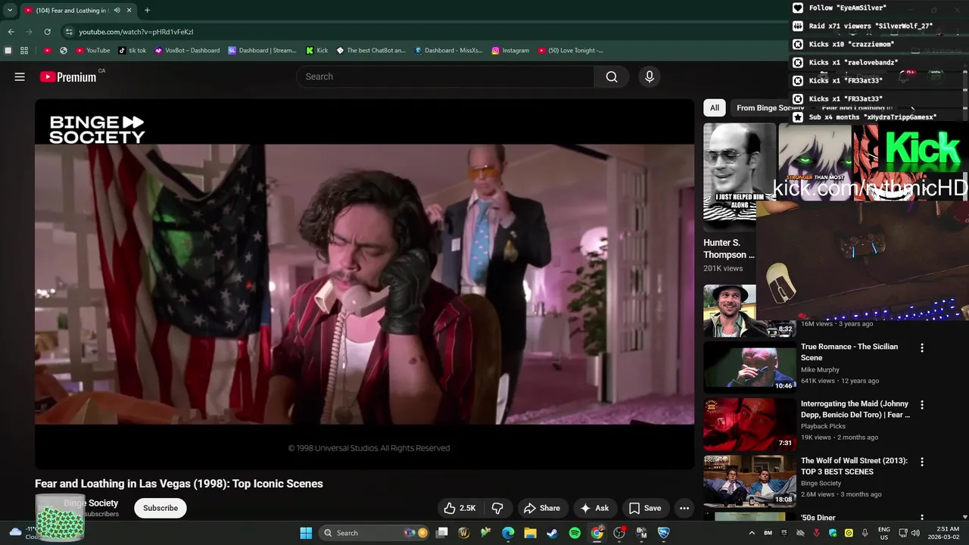Open Task View on the taskbar
The image size is (969, 545).
point(442,533)
